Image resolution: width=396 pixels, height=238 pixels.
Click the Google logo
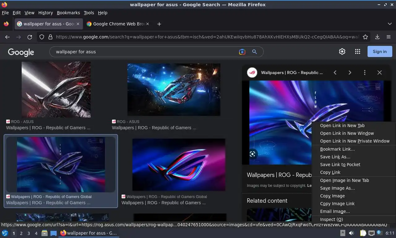pos(21,52)
